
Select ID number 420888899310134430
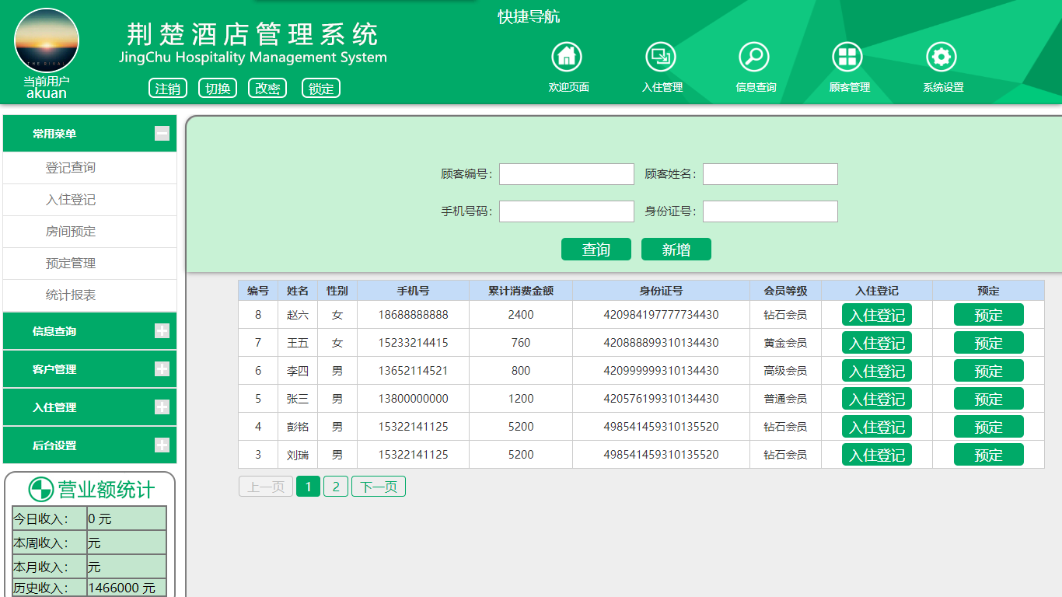661,343
